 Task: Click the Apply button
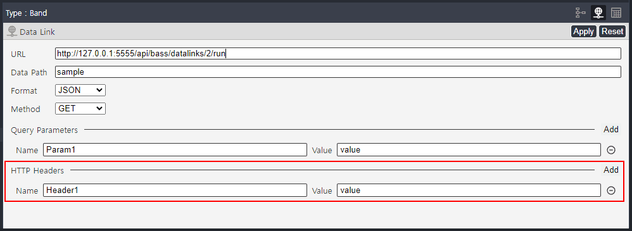click(x=584, y=32)
